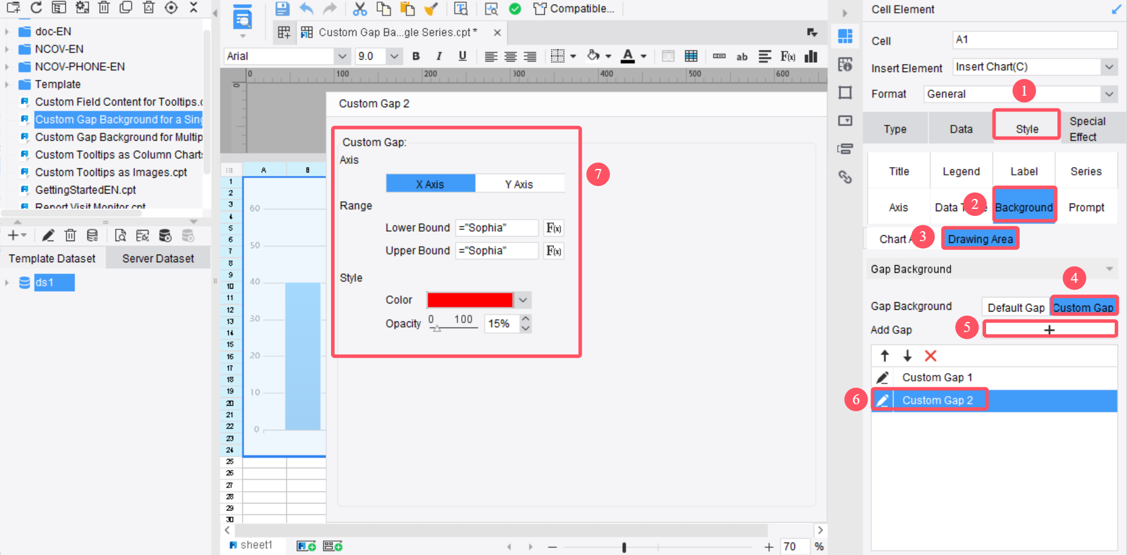Open the gap color dropdown arrow
The height and width of the screenshot is (555, 1127).
click(523, 300)
